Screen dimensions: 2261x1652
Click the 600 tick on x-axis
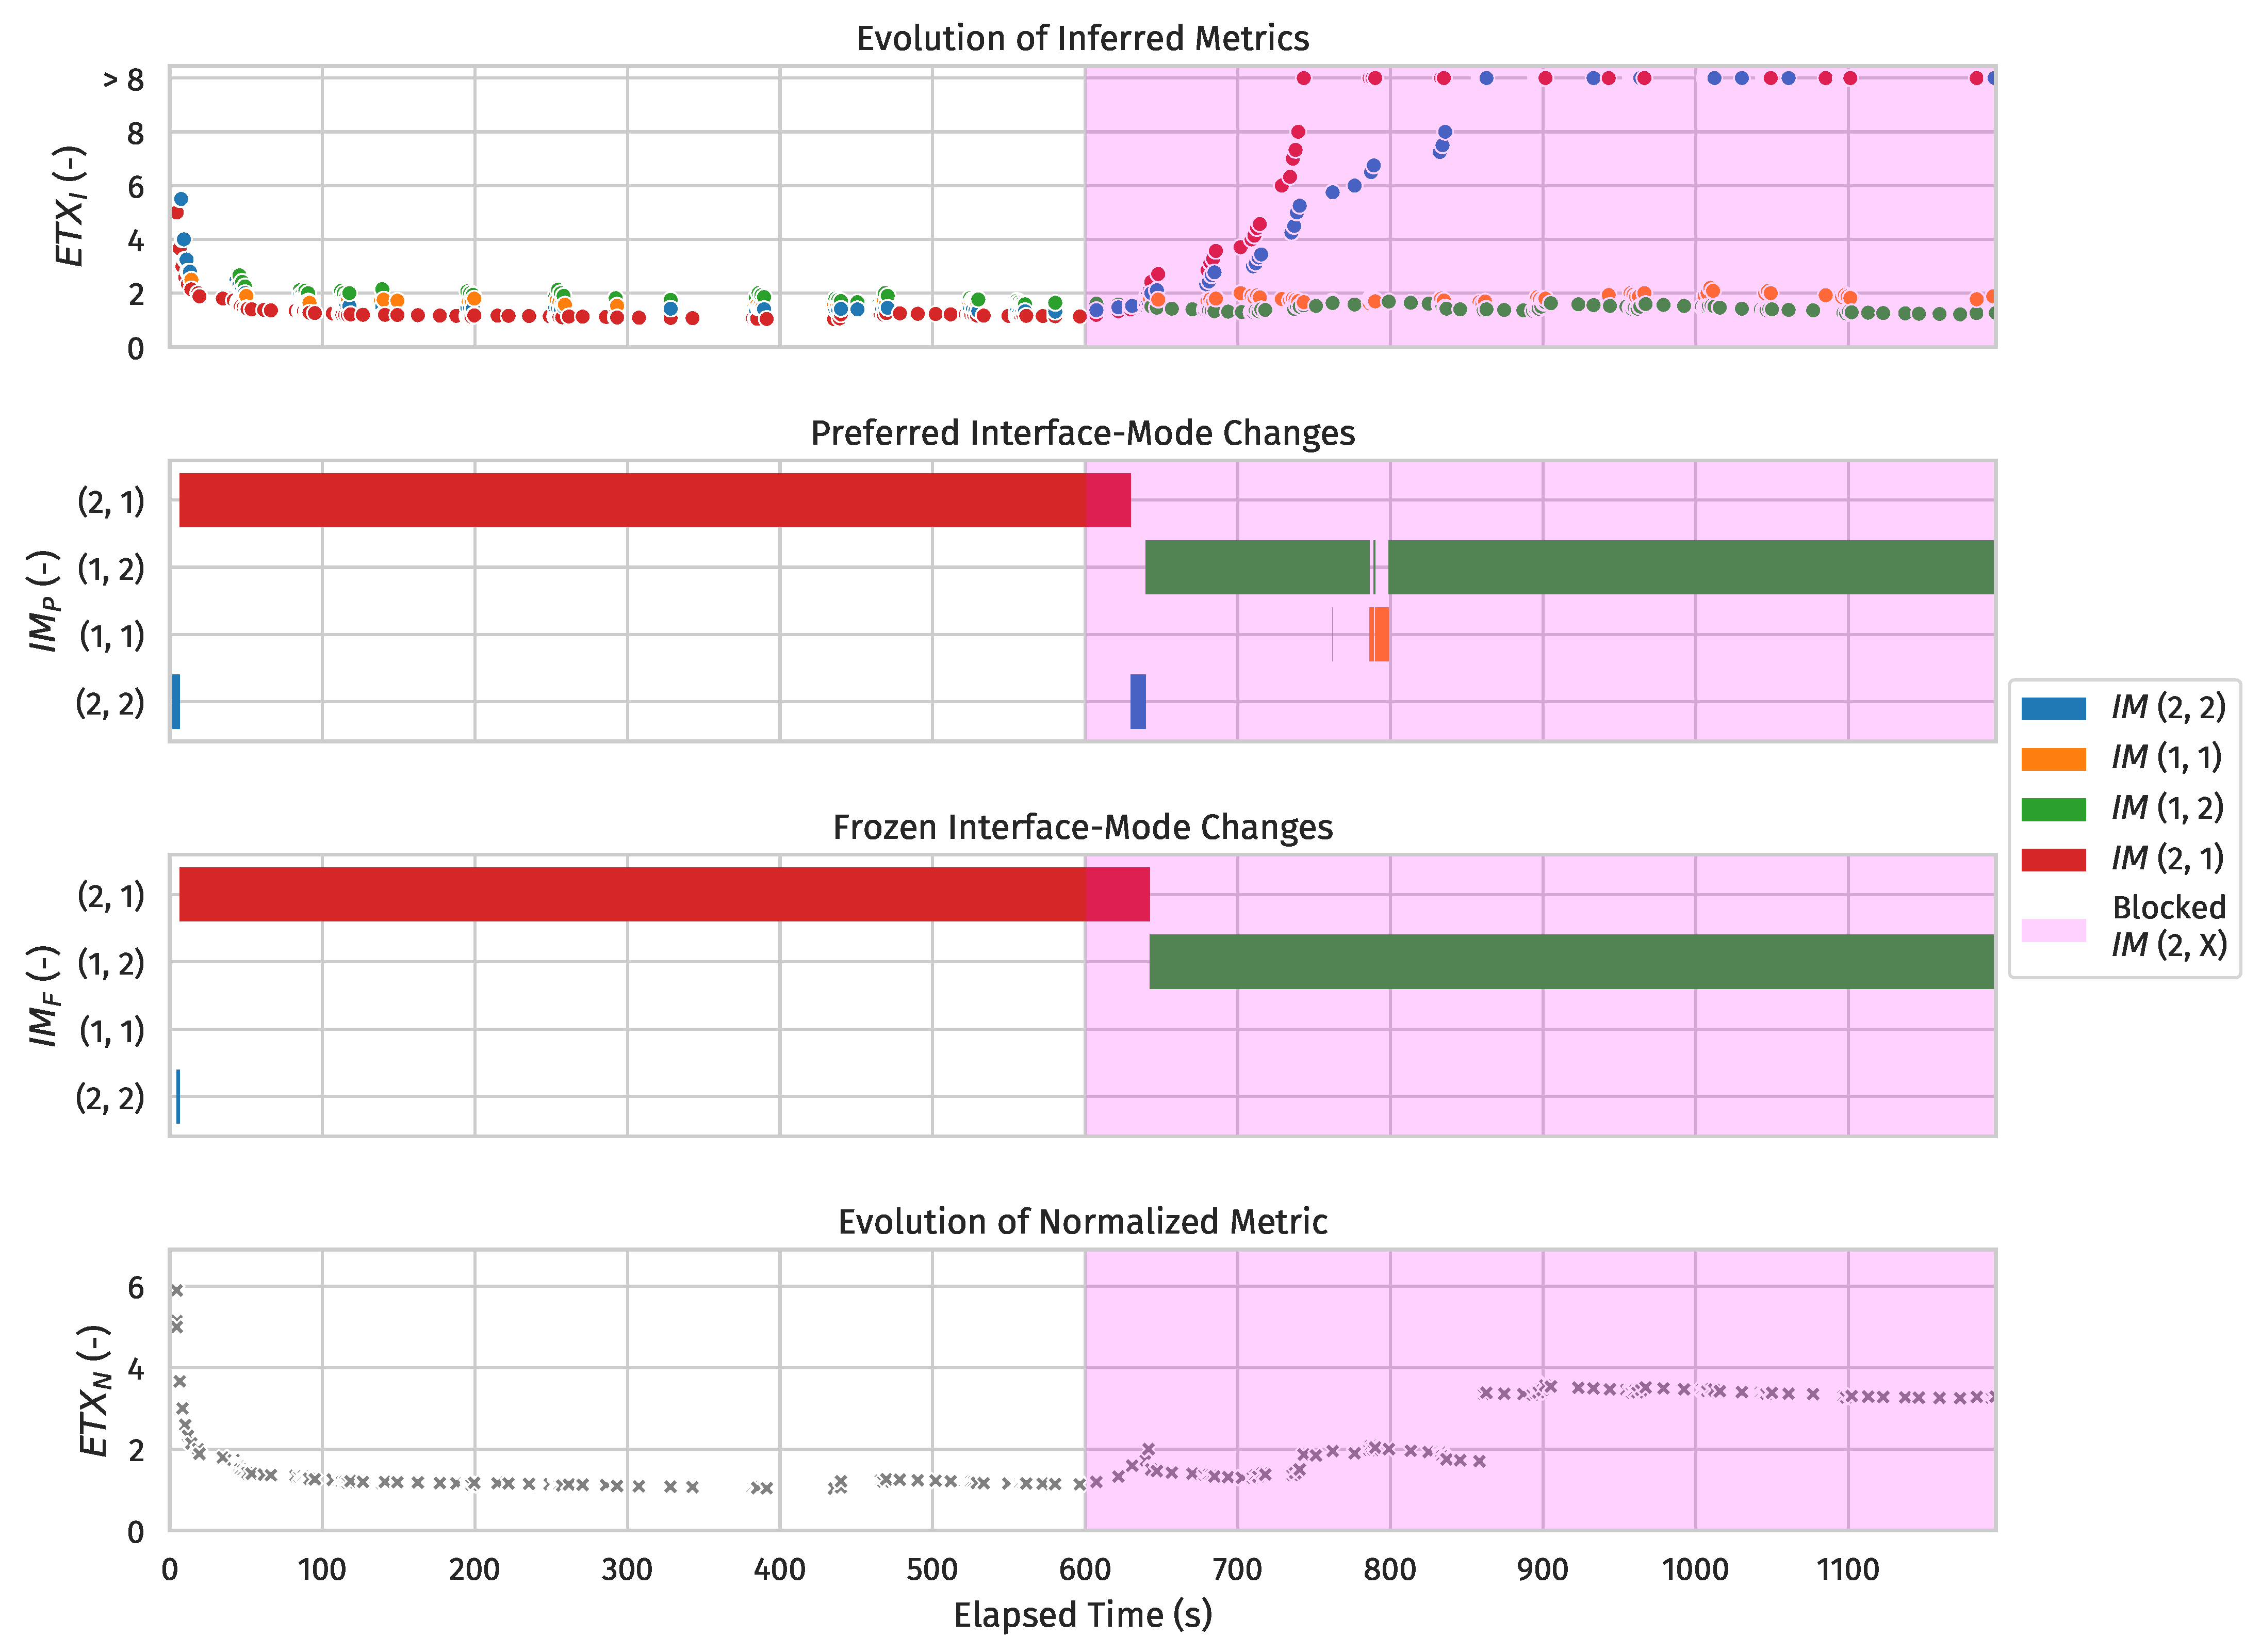tap(1085, 1569)
